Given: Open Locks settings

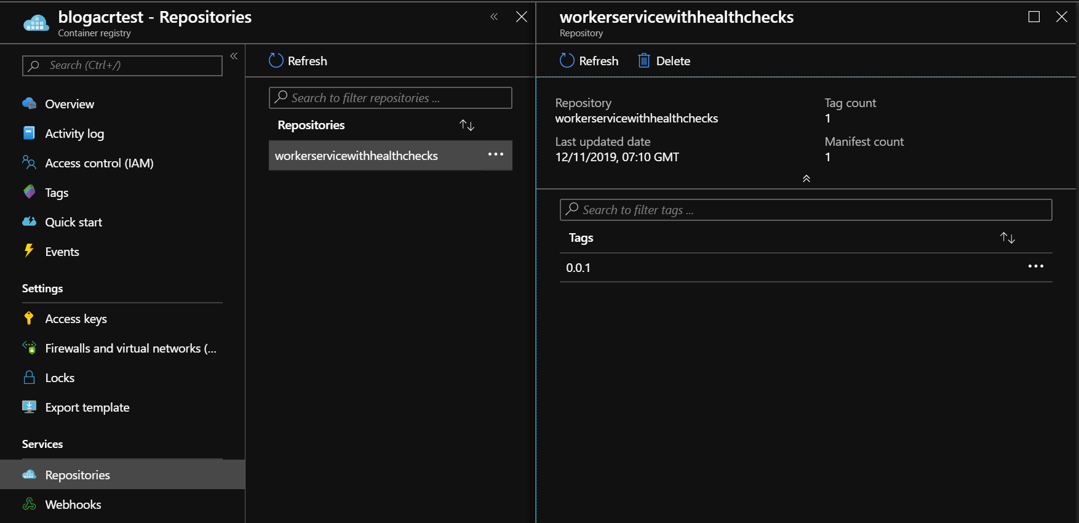Looking at the screenshot, I should click(x=60, y=378).
